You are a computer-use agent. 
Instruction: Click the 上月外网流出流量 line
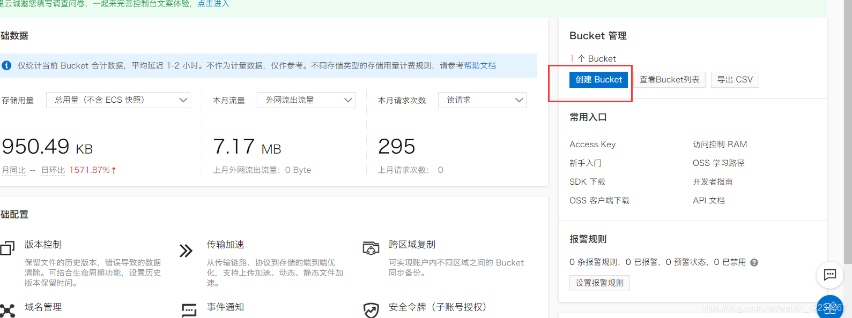point(262,170)
